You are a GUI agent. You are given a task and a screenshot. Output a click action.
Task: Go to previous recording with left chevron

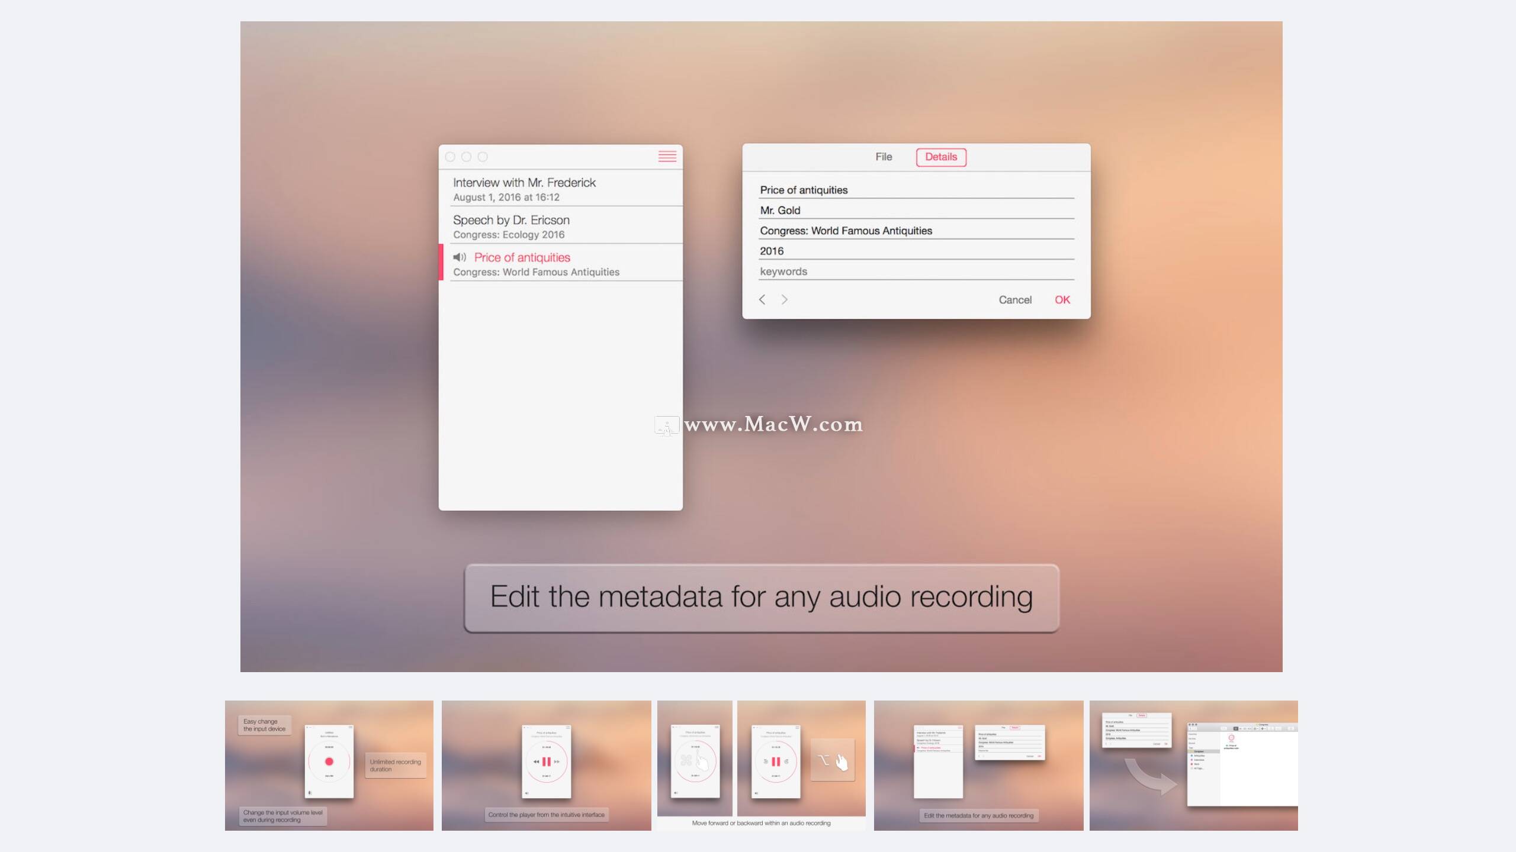[762, 300]
